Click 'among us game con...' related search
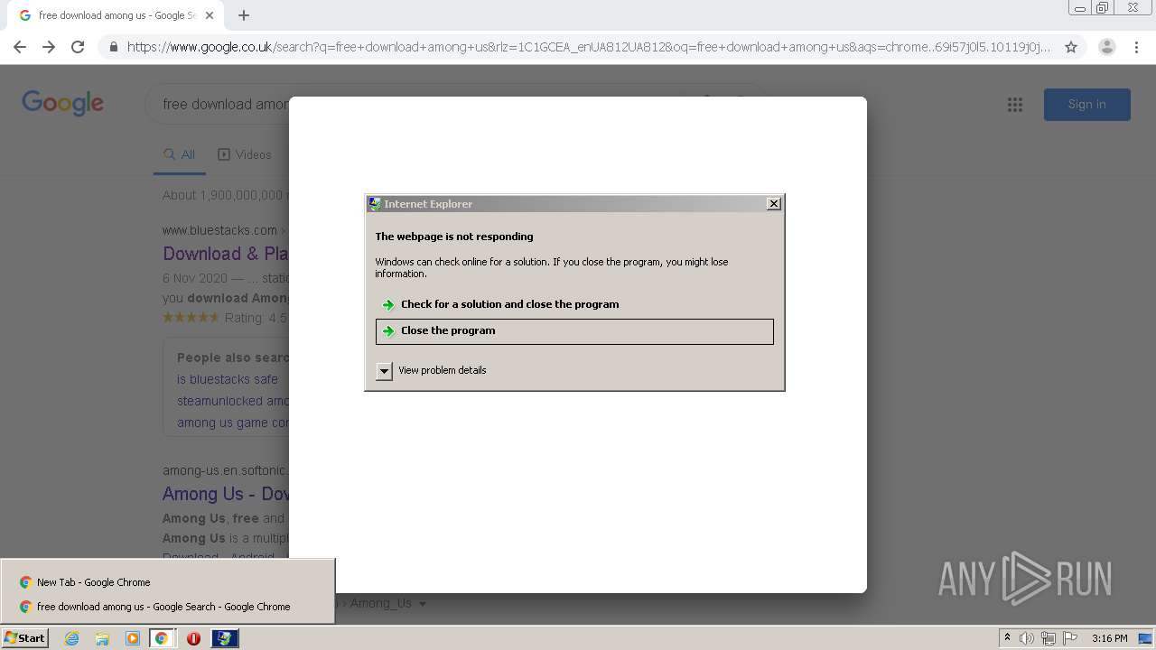This screenshot has height=650, width=1156. (x=233, y=422)
